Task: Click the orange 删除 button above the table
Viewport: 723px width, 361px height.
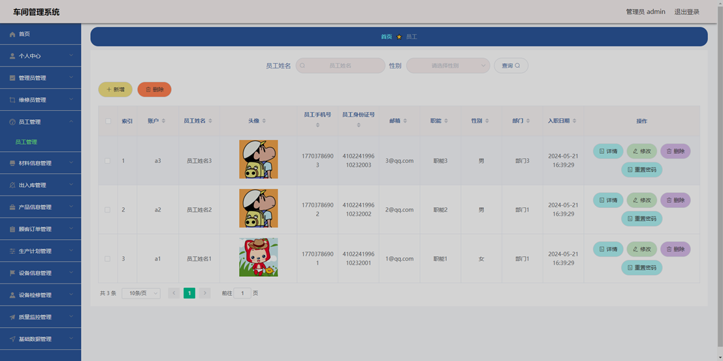Action: coord(155,90)
